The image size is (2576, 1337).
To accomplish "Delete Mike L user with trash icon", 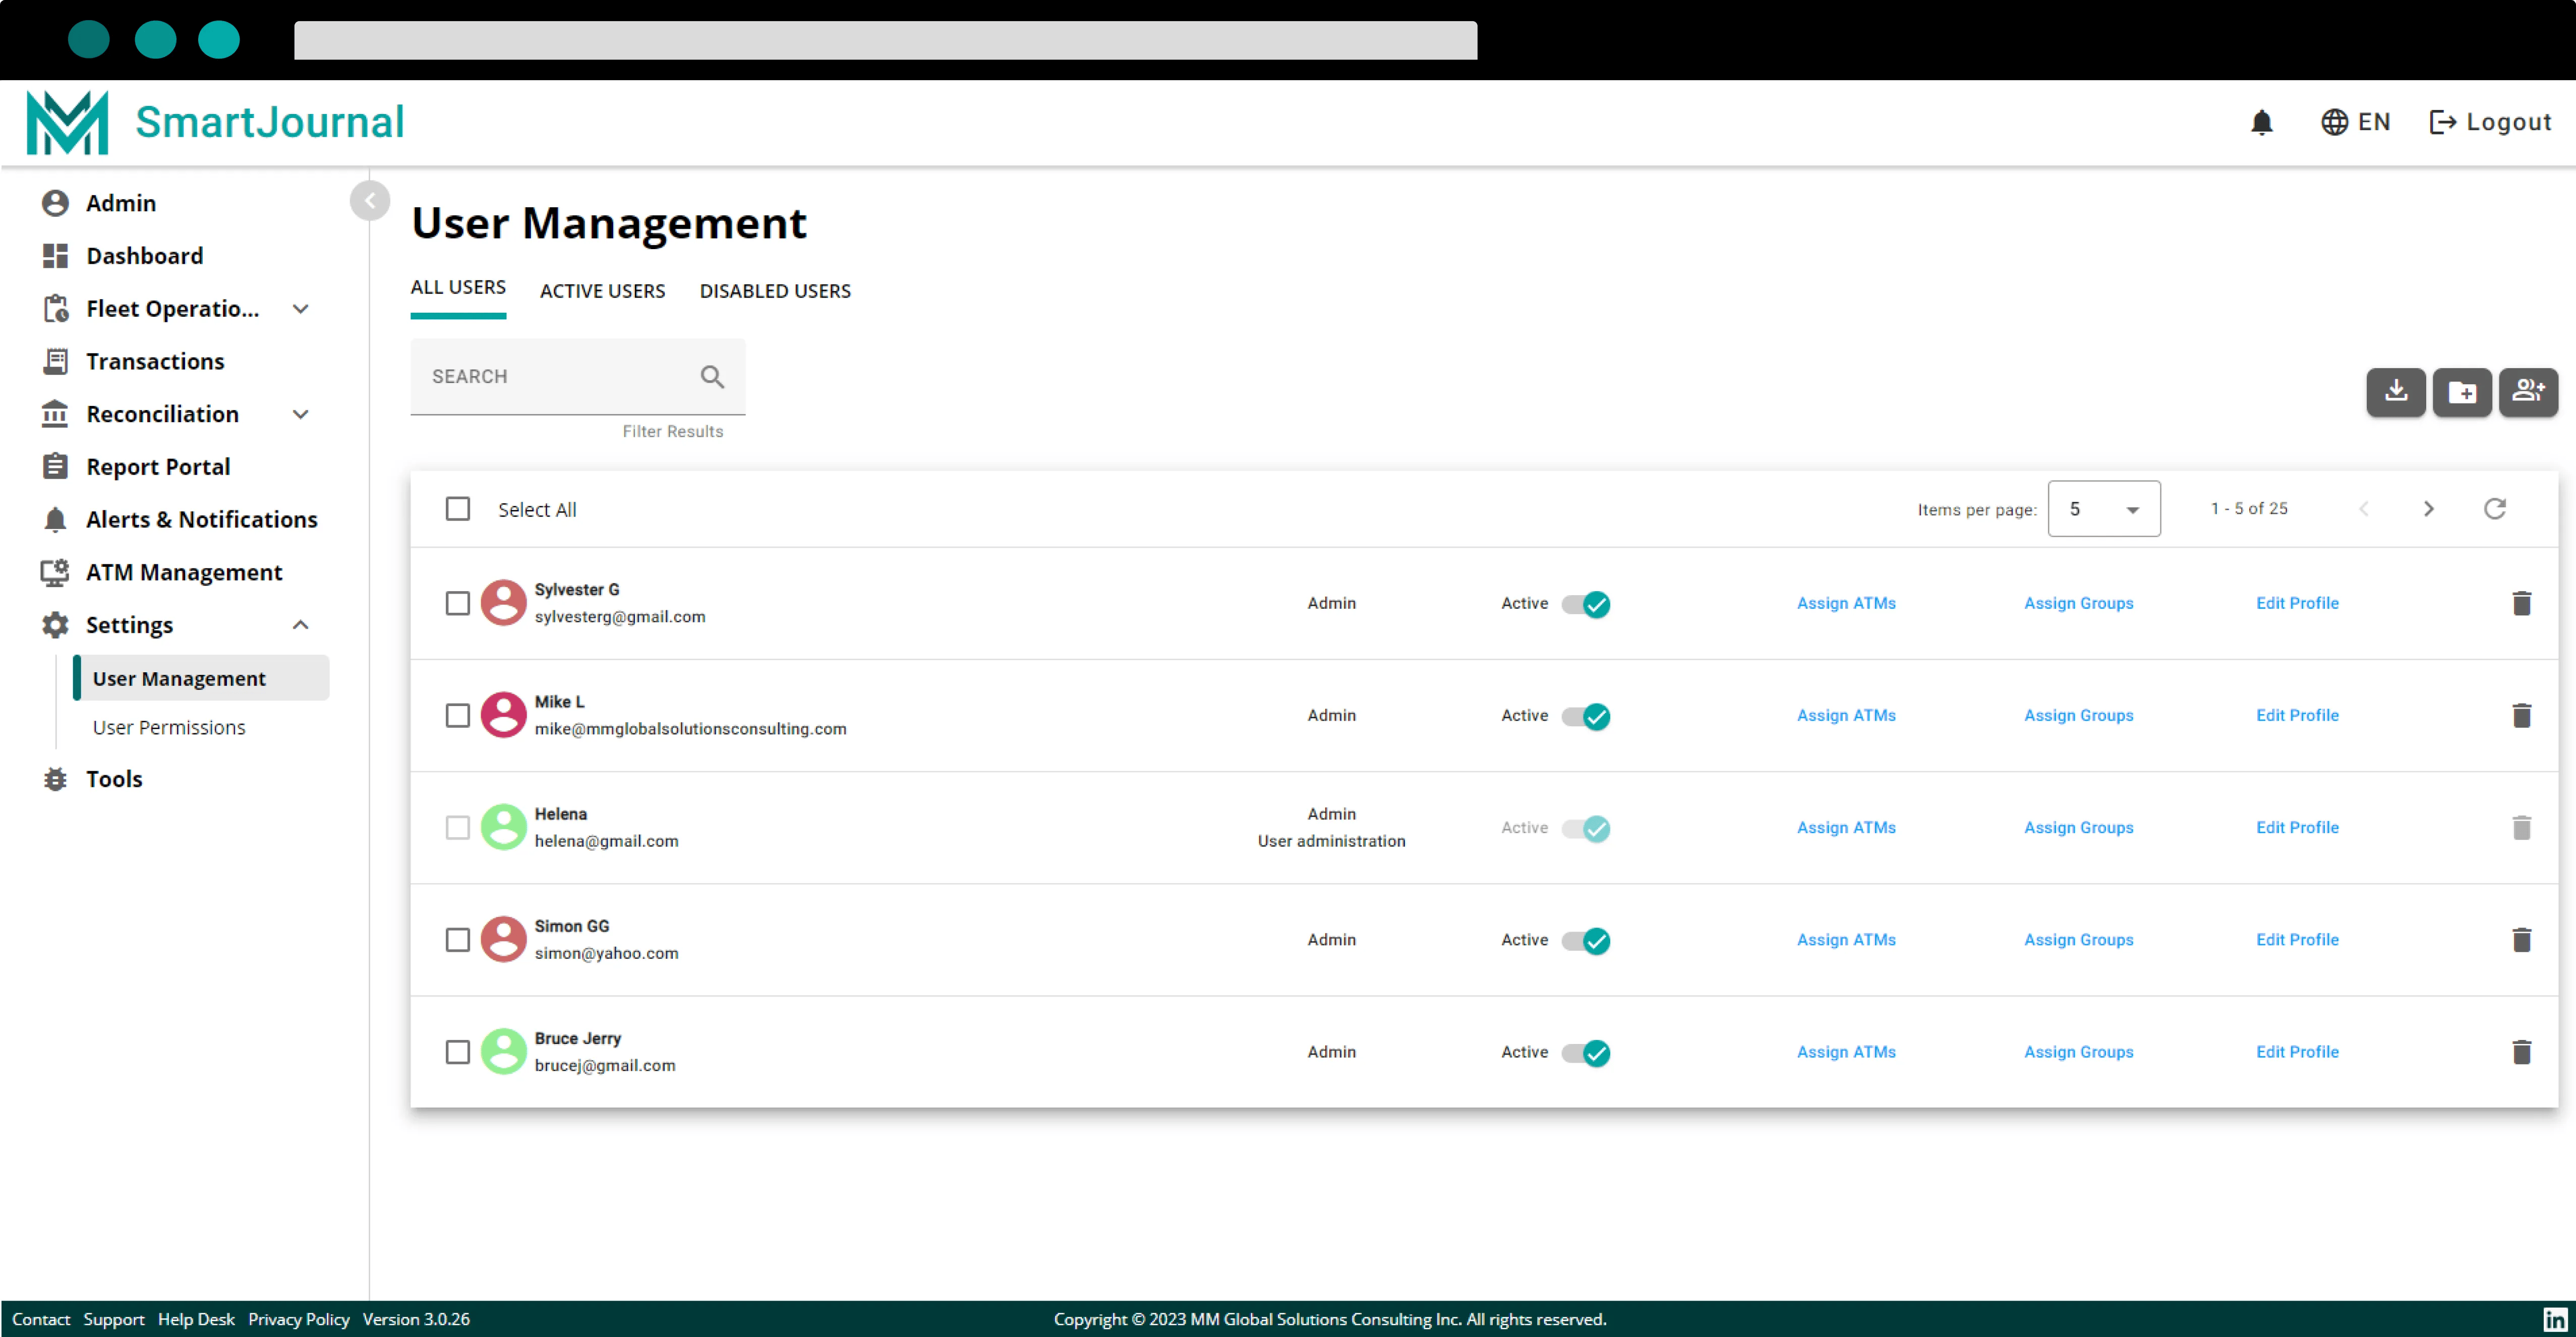I will [x=2521, y=715].
